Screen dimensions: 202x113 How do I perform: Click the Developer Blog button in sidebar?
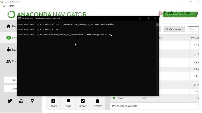[x=11, y=89]
